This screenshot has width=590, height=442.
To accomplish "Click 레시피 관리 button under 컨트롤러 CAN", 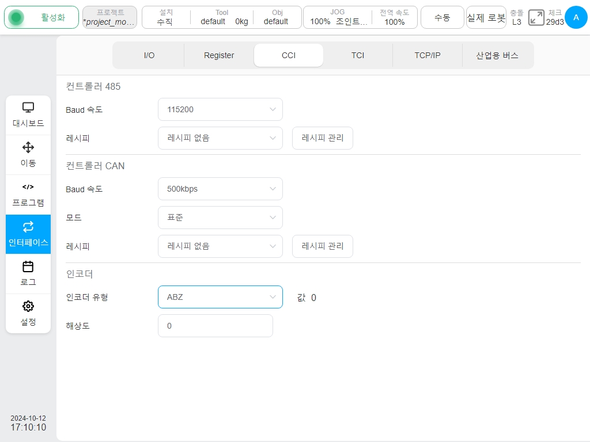I will coord(323,246).
